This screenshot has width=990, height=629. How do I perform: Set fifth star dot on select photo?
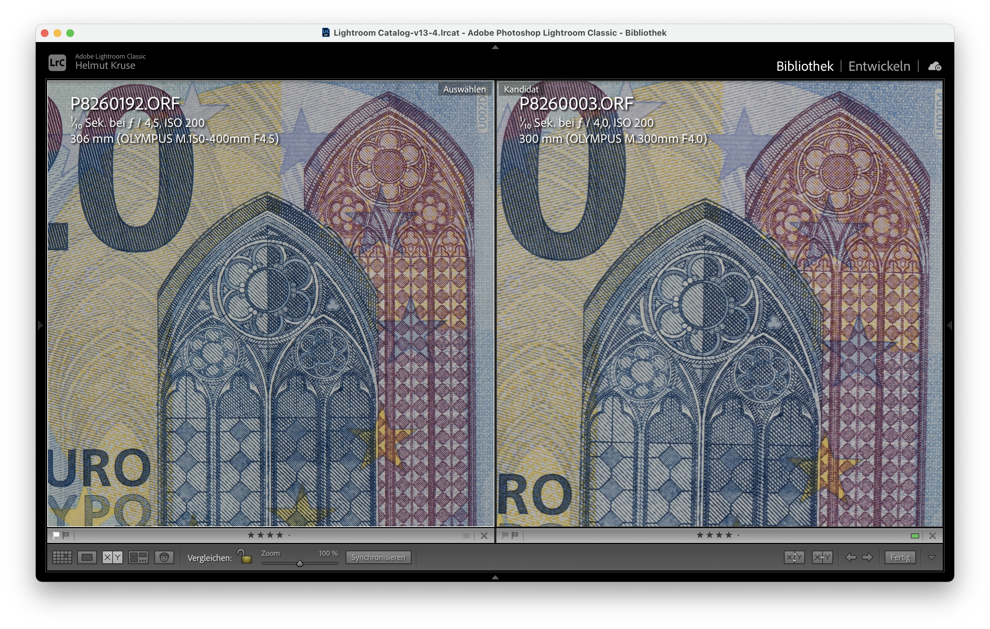pos(289,535)
